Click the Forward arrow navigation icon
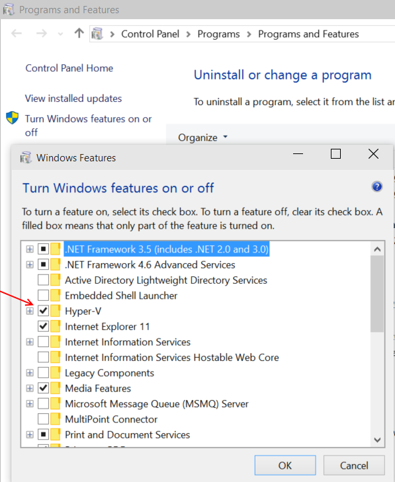The width and height of the screenshot is (395, 482). [42, 33]
